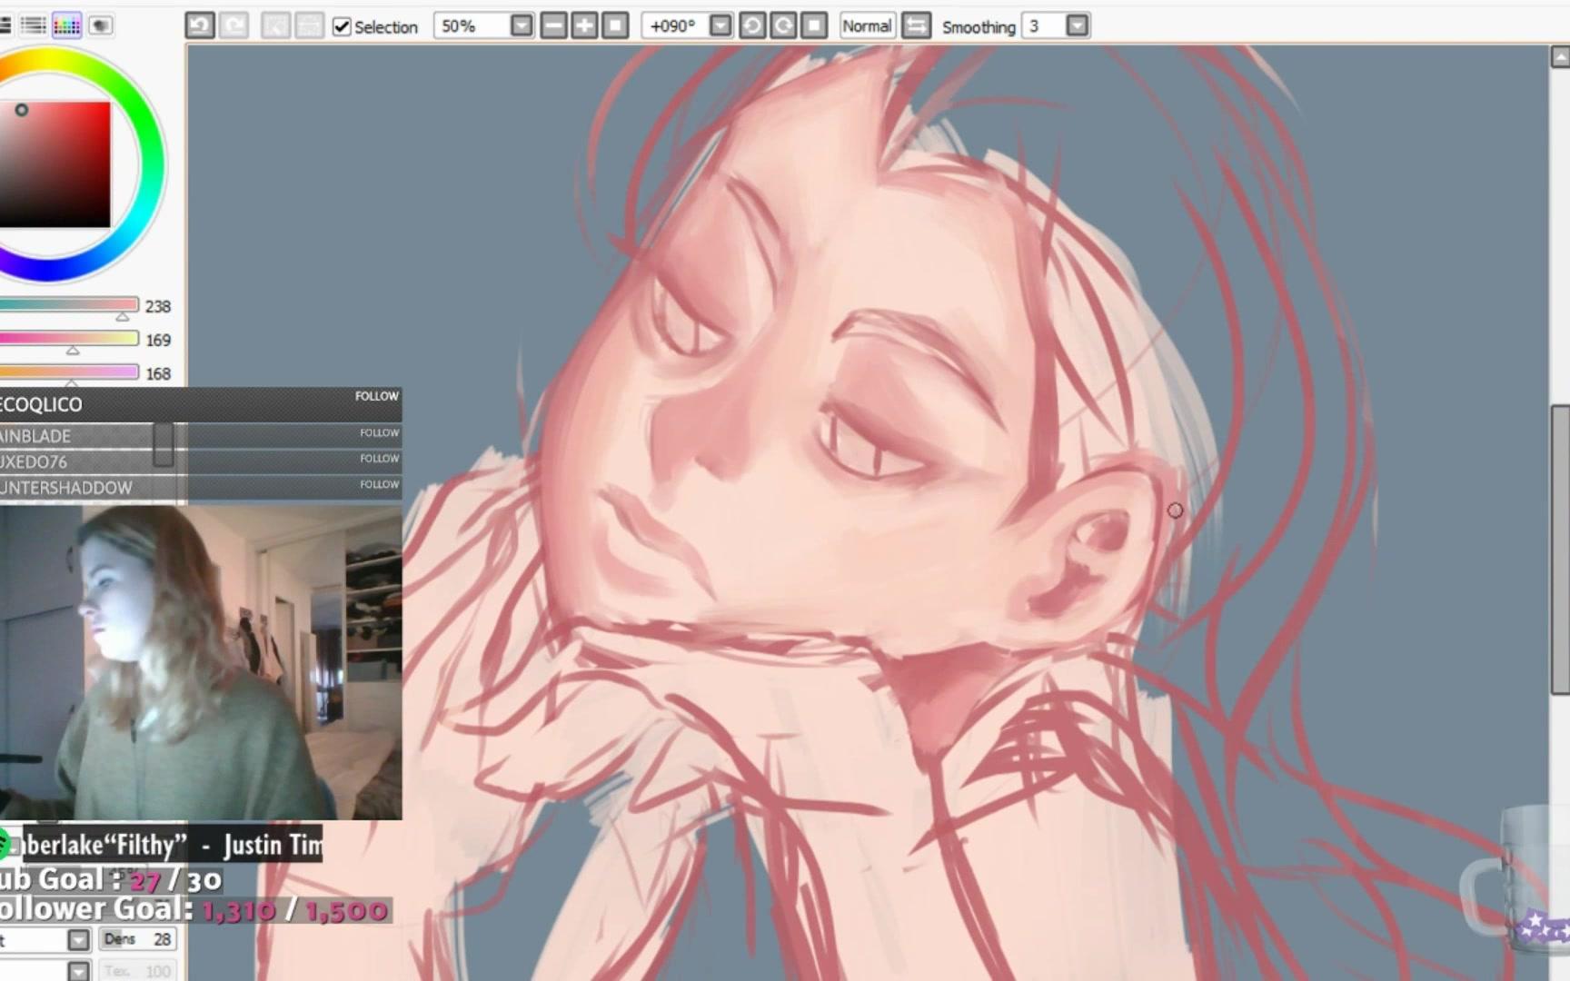
Task: Click the ECOQLICO name text
Action: [x=41, y=404]
